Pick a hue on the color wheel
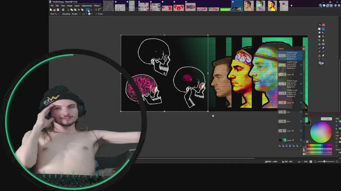Image resolution: width=341 pixels, height=191 pixels. (321, 132)
